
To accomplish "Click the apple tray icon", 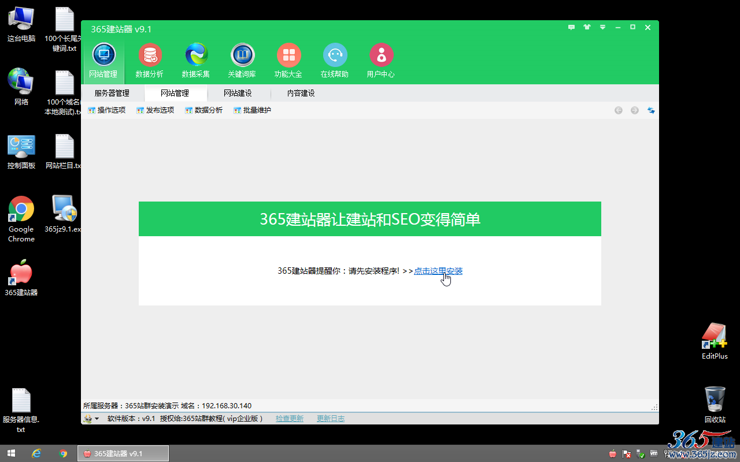I will tap(613, 454).
